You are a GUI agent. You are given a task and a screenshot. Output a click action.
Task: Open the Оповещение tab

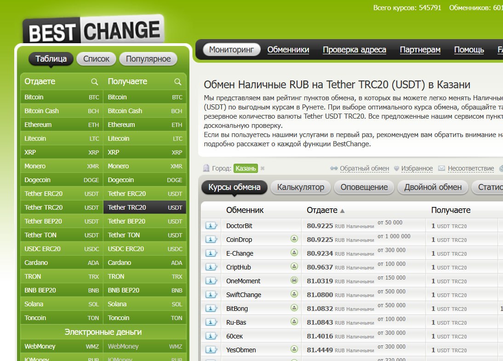364,188
